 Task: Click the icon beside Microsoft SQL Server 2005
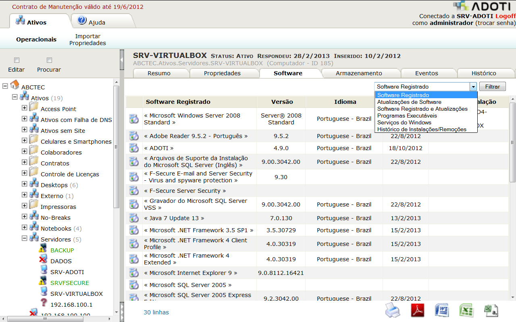point(134,285)
